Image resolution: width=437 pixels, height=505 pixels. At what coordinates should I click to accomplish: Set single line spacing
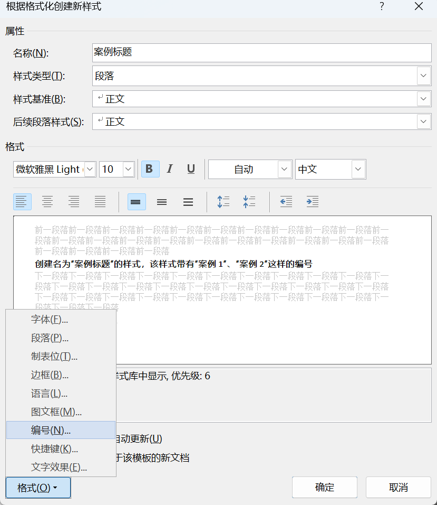137,202
